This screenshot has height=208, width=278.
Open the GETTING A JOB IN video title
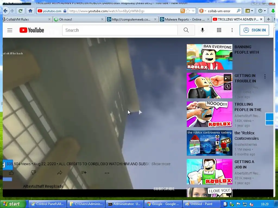point(244,164)
